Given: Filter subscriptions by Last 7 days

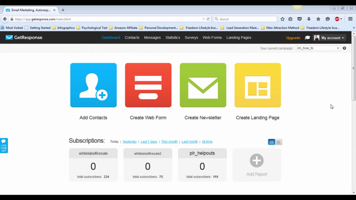Looking at the screenshot, I should [x=149, y=142].
